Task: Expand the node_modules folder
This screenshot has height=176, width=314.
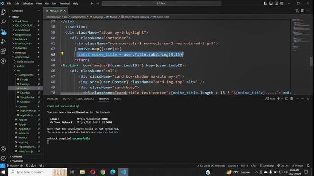Action: click(25, 62)
